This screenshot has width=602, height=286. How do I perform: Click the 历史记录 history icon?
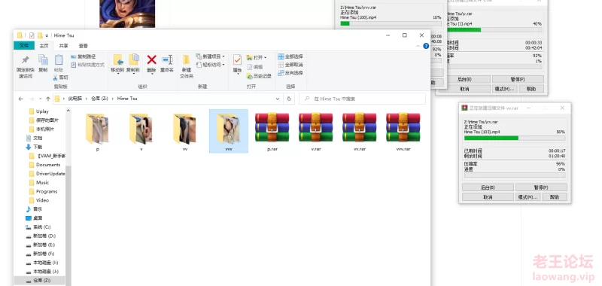250,76
